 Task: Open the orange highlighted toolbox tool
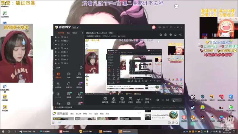pyautogui.click(x=58, y=75)
